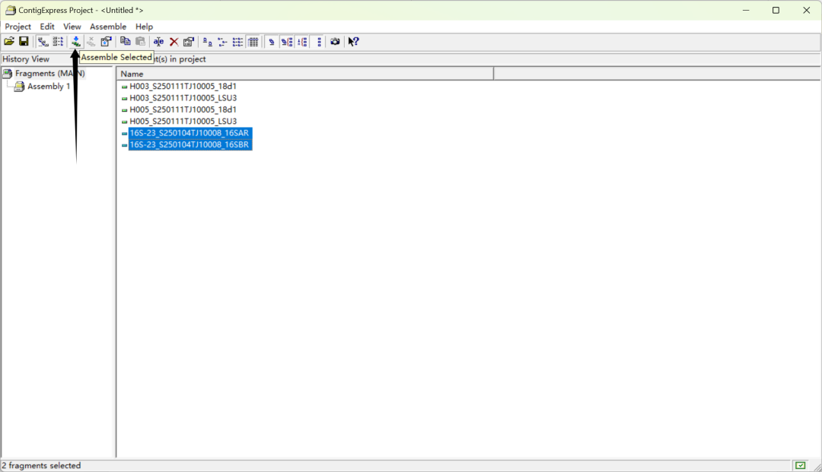Open the View menu
The height and width of the screenshot is (472, 822).
pyautogui.click(x=72, y=26)
